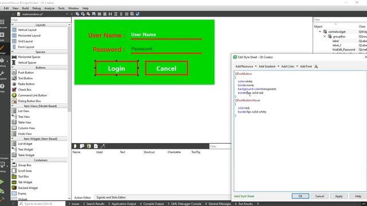Click the style sheet color picker icon

click(316, 66)
